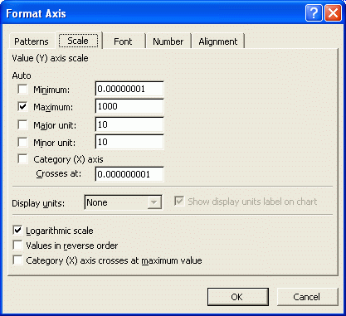Disable the Logarithmic scale option
This screenshot has height=316, width=346.
17,231
